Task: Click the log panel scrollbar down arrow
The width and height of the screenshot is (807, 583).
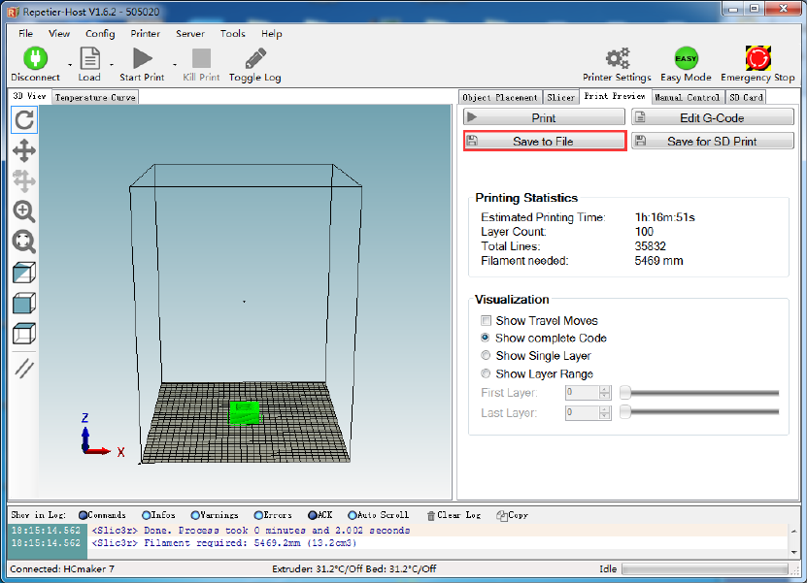Action: pos(793,552)
